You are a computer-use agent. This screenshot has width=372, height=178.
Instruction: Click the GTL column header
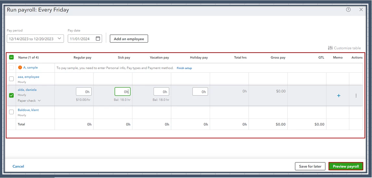(321, 57)
